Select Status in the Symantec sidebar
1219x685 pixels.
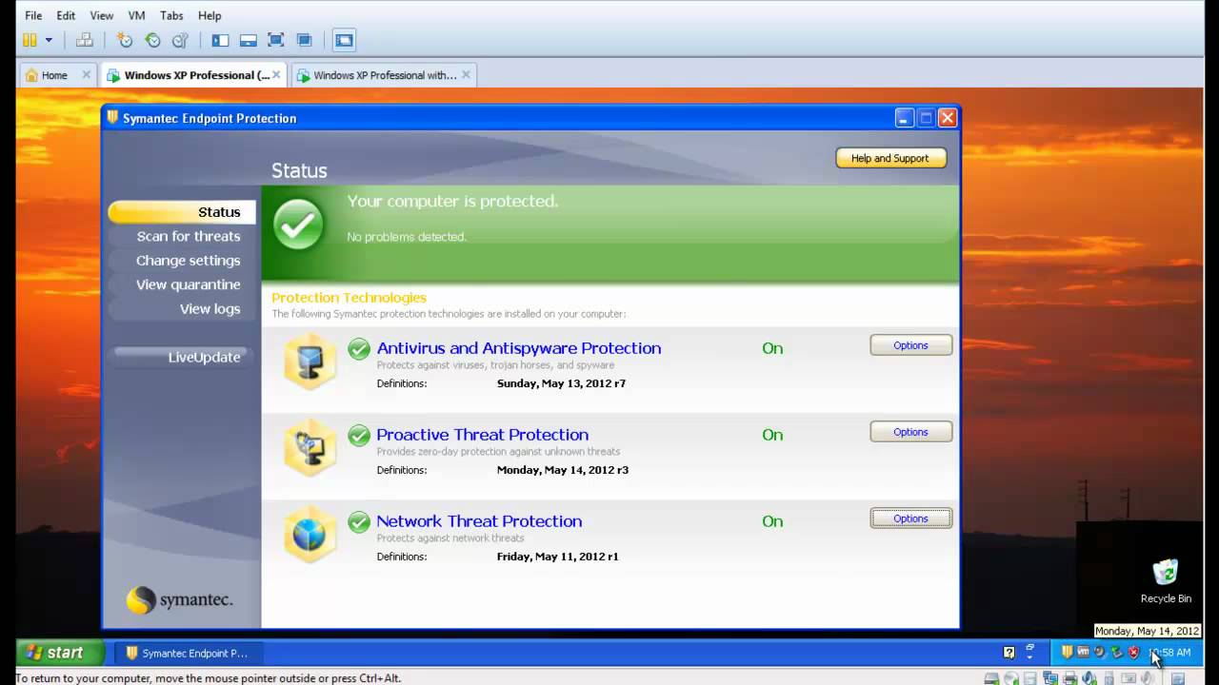click(x=182, y=212)
